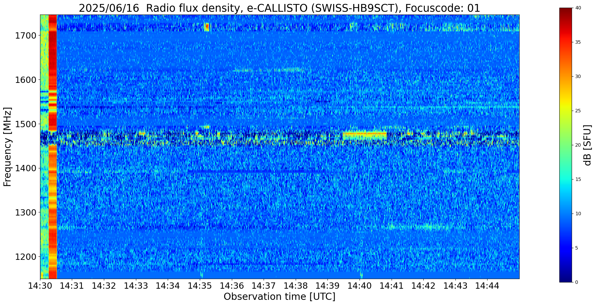Click the 14:39 time tick label
This screenshot has width=596, height=305.
tap(327, 286)
